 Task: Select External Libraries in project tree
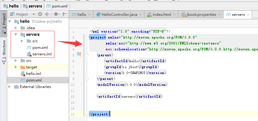pyautogui.click(x=35, y=87)
